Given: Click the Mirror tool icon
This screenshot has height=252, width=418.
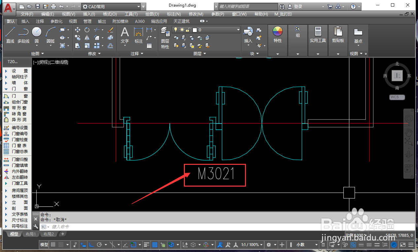Looking at the screenshot, I should coord(87,38).
